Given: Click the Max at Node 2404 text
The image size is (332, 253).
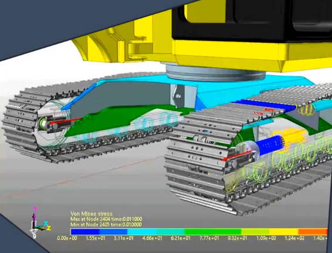Looking at the screenshot, I should tap(106, 219).
